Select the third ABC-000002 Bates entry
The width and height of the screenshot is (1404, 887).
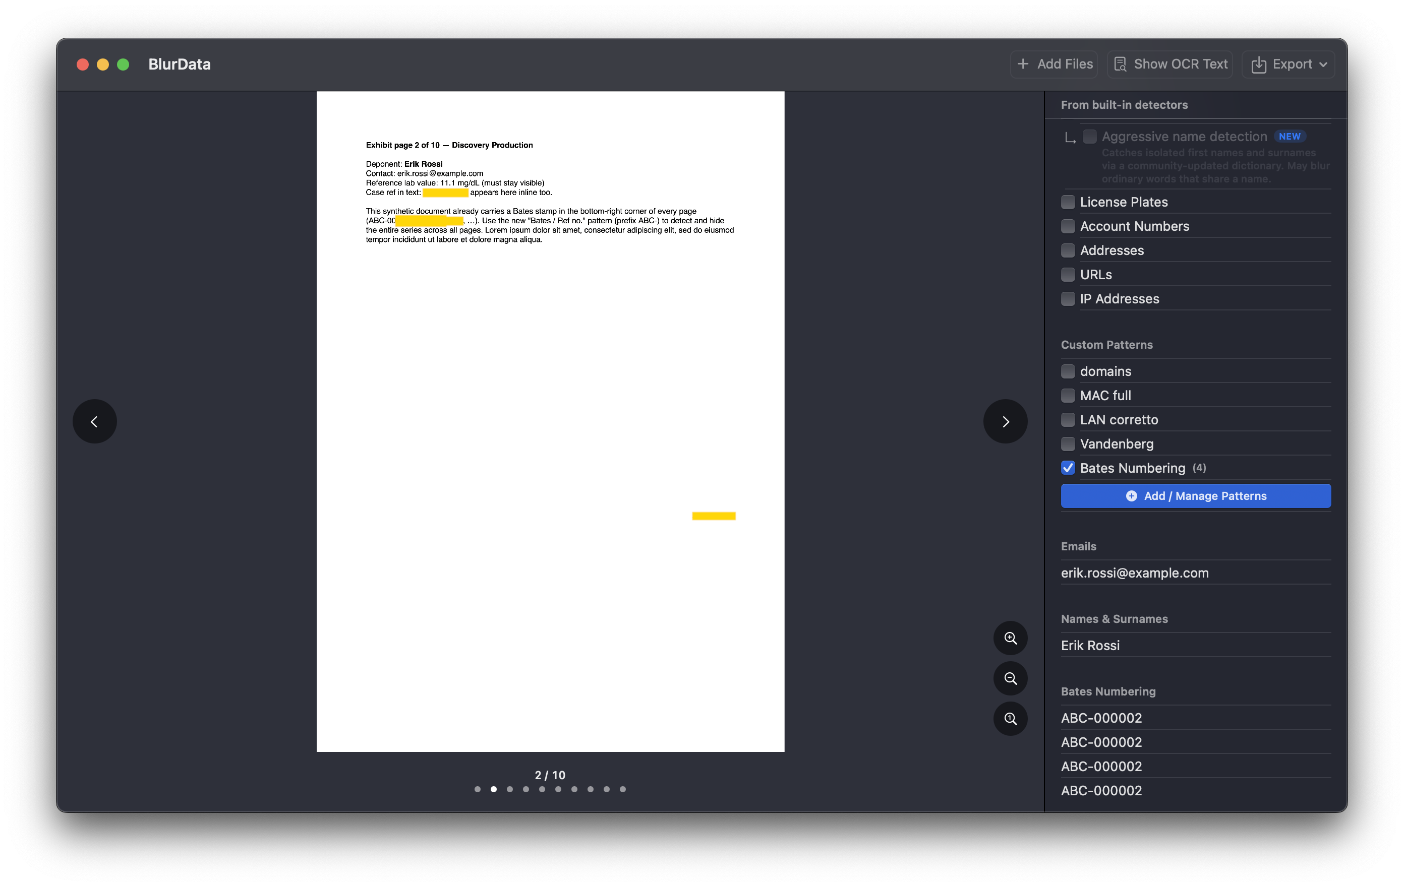1195,767
